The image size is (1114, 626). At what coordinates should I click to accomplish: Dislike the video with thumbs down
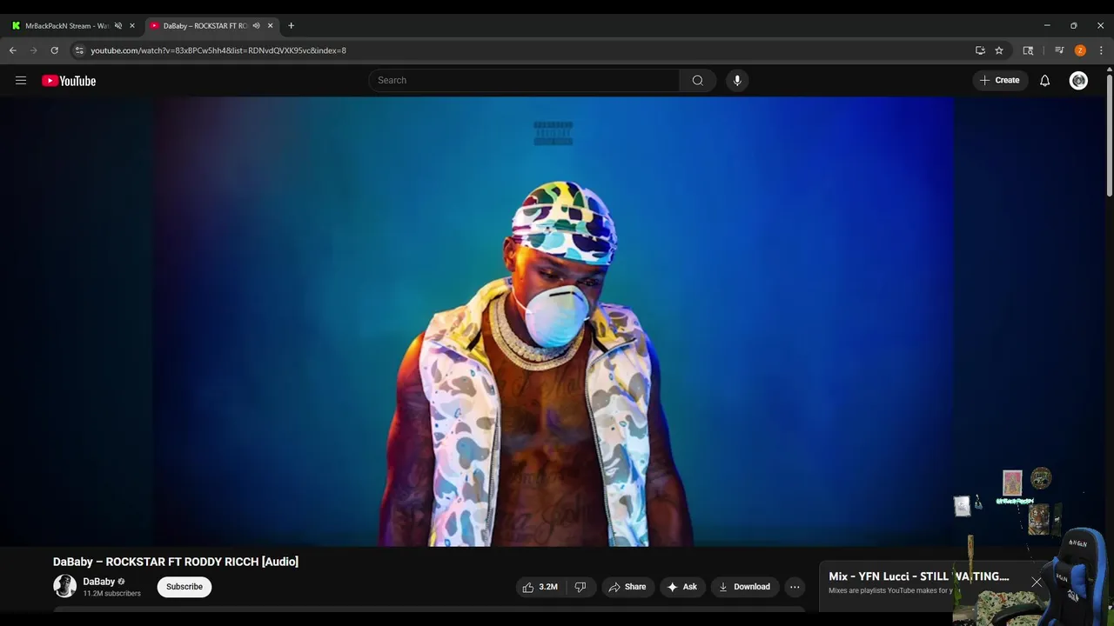click(580, 587)
